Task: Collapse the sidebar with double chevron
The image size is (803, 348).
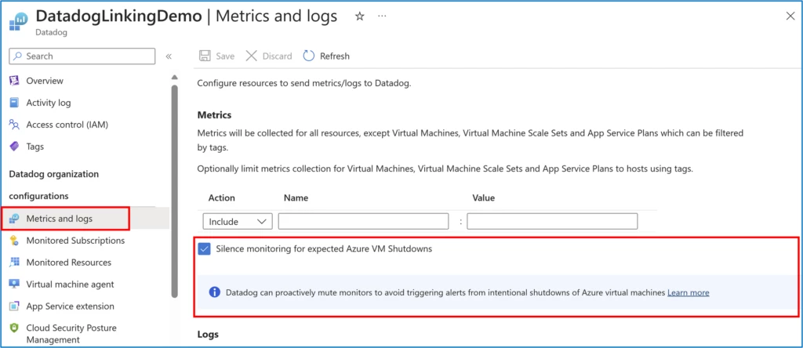Action: click(x=169, y=56)
